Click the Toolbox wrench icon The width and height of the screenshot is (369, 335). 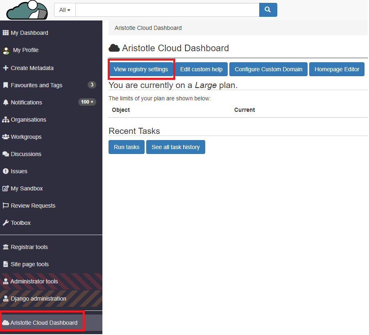[6, 223]
